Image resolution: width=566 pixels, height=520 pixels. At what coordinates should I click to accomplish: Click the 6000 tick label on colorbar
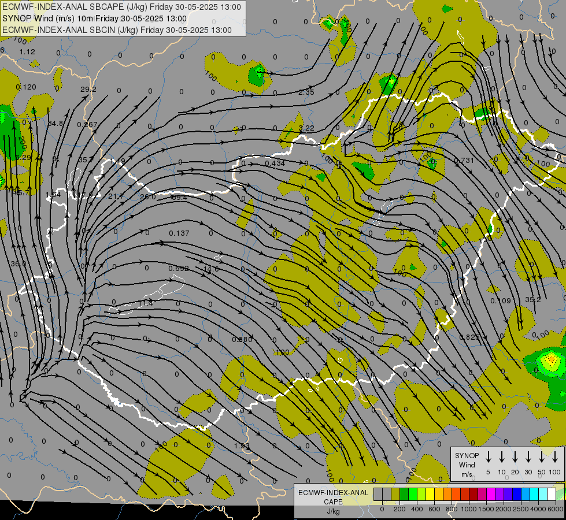click(556, 509)
